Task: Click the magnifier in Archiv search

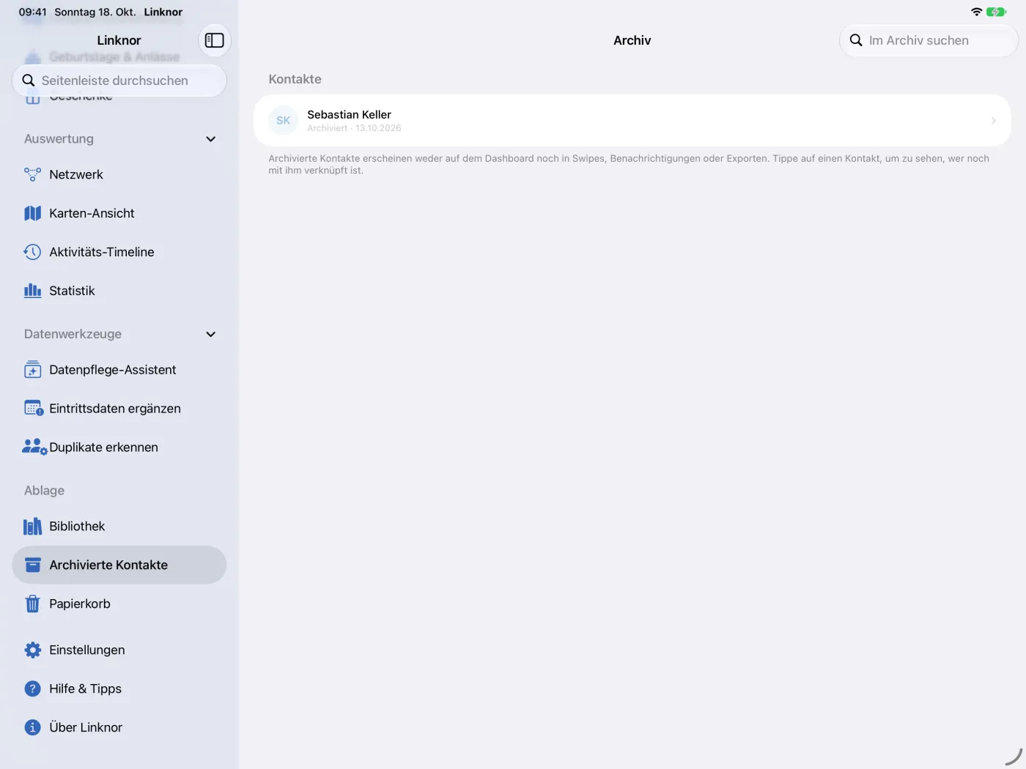Action: point(856,40)
